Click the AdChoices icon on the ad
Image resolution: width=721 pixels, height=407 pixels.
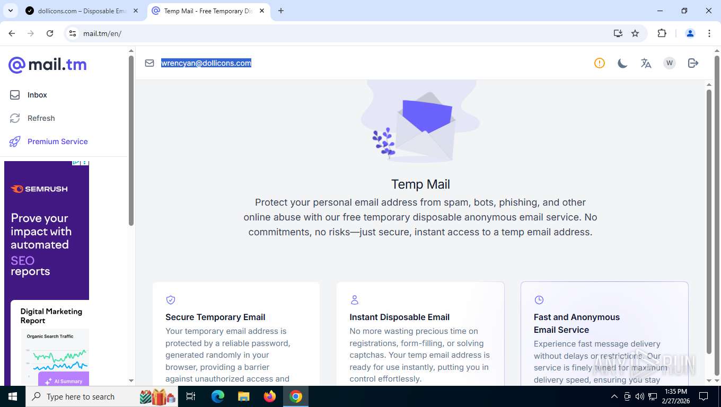76,163
